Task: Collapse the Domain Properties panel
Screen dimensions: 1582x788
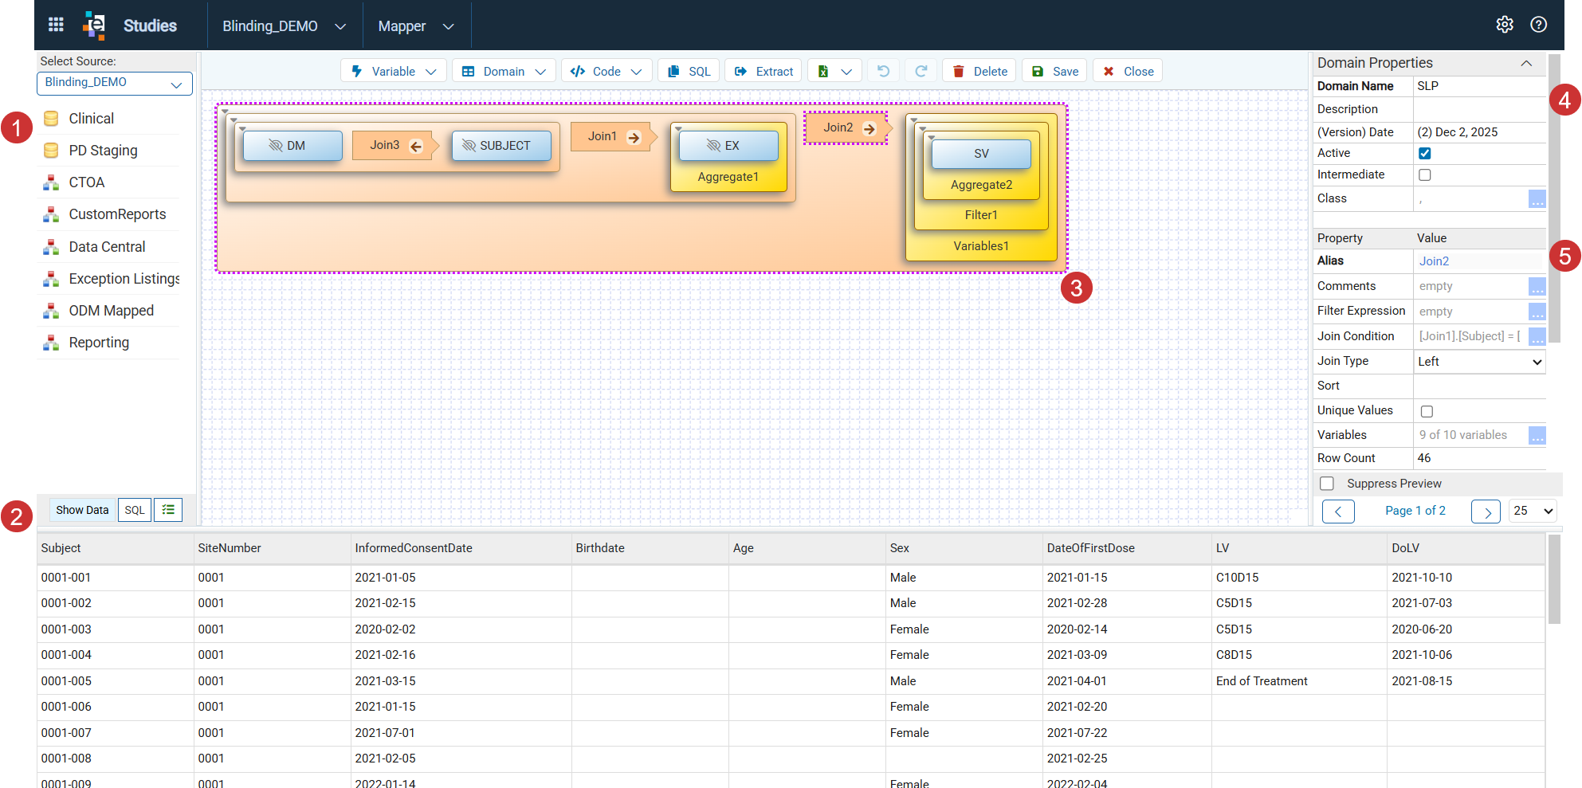Action: (1526, 63)
